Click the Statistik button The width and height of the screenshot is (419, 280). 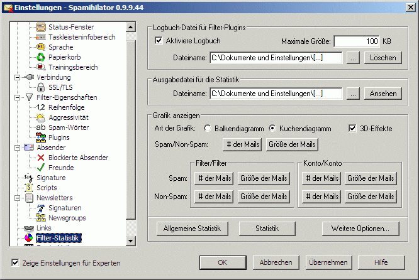click(267, 229)
